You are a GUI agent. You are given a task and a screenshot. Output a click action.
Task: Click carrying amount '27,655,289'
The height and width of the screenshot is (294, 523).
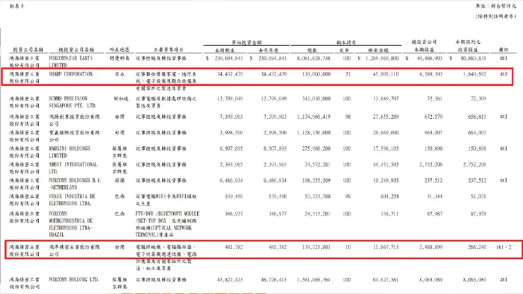[x=386, y=117]
